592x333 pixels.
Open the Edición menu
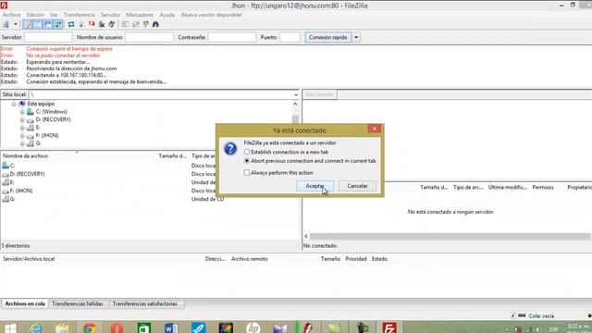(x=35, y=15)
